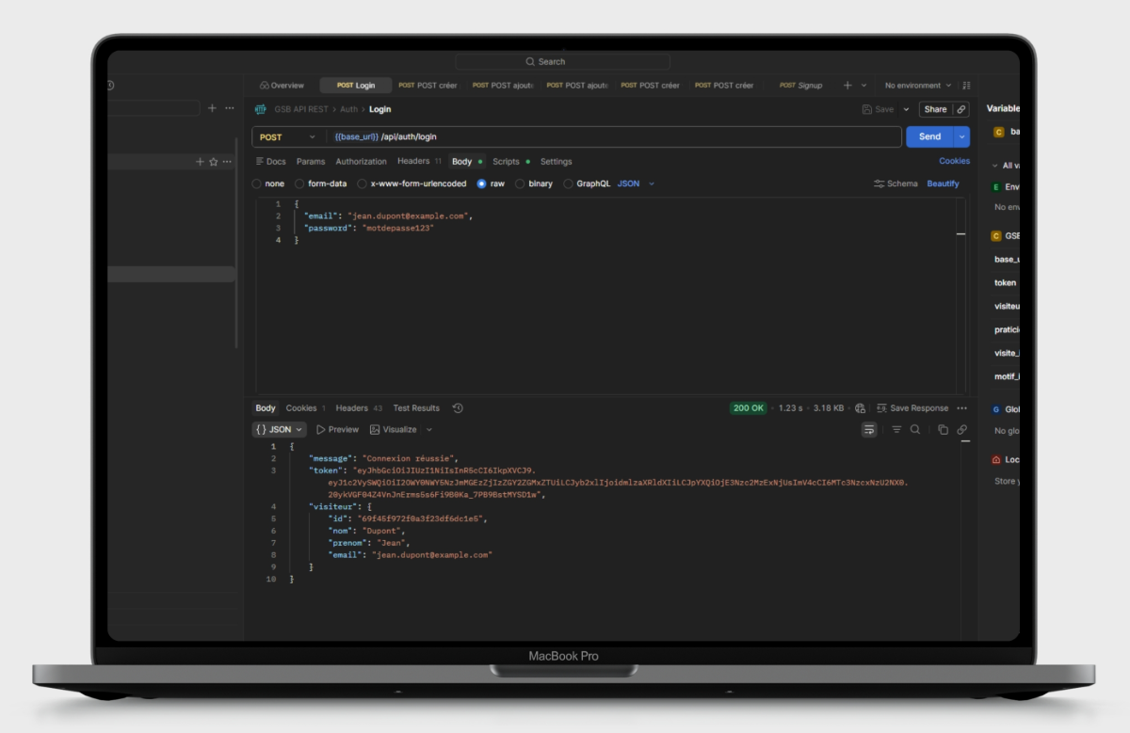
Task: Open the POST method dropdown
Action: pyautogui.click(x=288, y=137)
